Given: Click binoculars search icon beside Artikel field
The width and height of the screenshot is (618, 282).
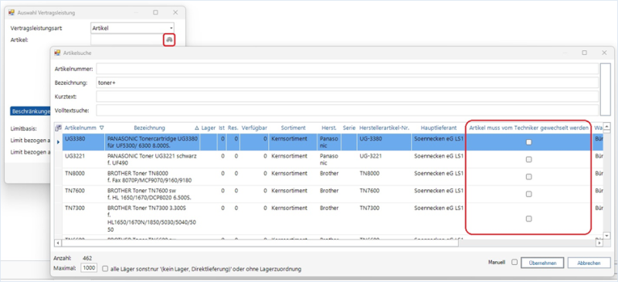Looking at the screenshot, I should pyautogui.click(x=169, y=40).
